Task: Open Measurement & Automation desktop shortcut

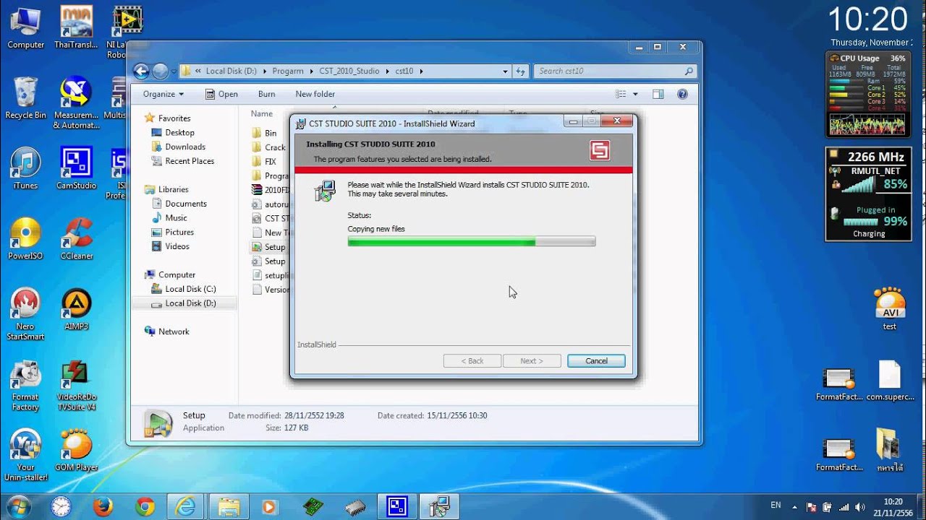Action: (x=76, y=103)
